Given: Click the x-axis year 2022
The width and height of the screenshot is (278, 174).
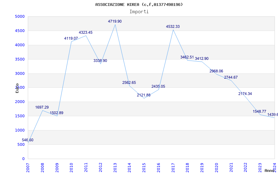Looking at the screenshot, I should tap(246, 168).
